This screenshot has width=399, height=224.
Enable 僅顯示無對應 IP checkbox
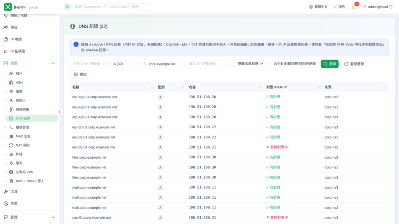point(234,64)
